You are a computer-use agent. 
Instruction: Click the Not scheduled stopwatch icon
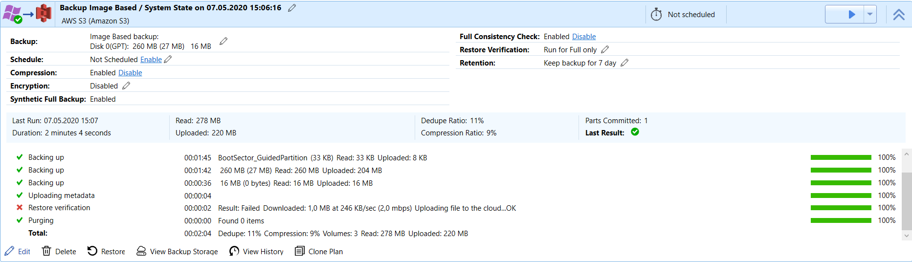point(656,15)
